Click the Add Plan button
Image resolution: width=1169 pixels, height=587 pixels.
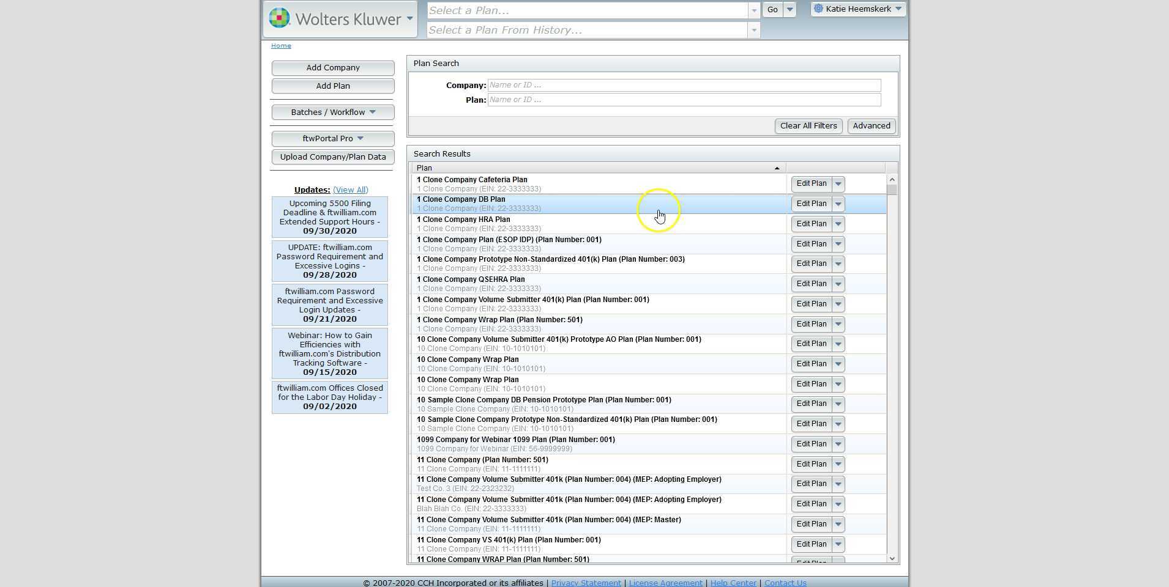pyautogui.click(x=332, y=86)
